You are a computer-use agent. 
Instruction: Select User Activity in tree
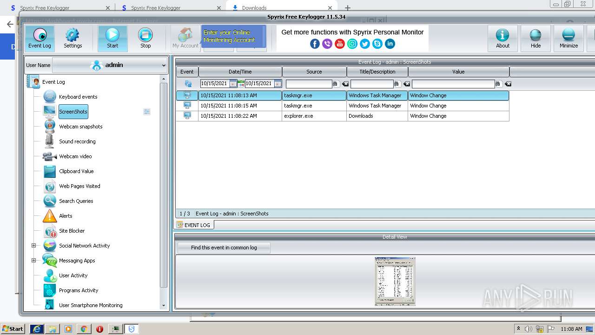pos(73,275)
